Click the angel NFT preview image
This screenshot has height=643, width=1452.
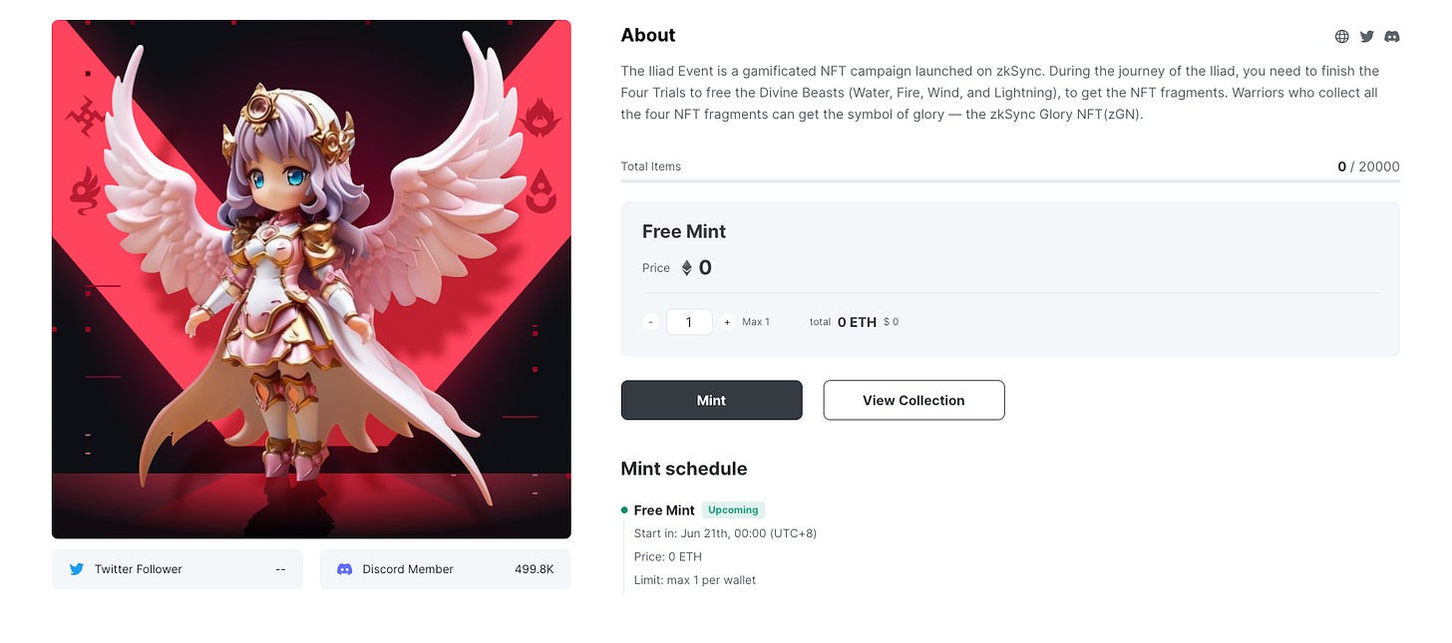[311, 279]
